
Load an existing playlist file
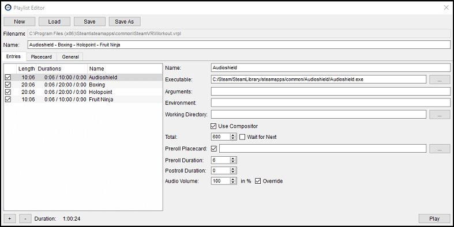click(54, 21)
